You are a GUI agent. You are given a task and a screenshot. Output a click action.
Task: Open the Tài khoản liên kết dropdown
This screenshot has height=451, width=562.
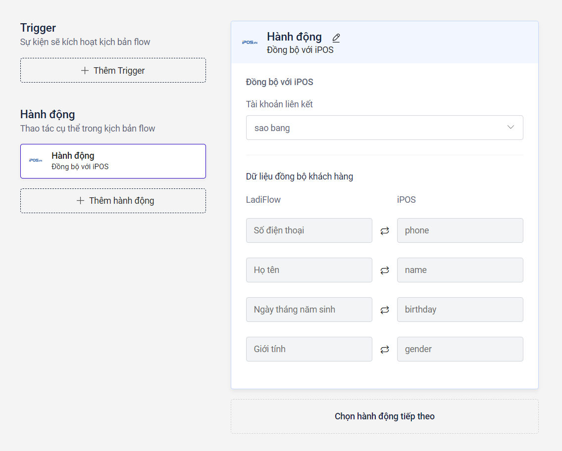[x=384, y=128]
